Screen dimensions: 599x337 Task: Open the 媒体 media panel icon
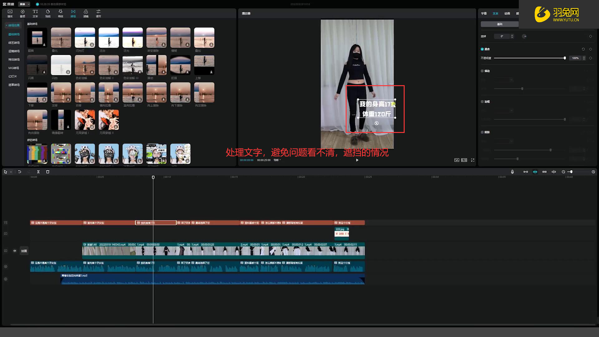pos(10,13)
